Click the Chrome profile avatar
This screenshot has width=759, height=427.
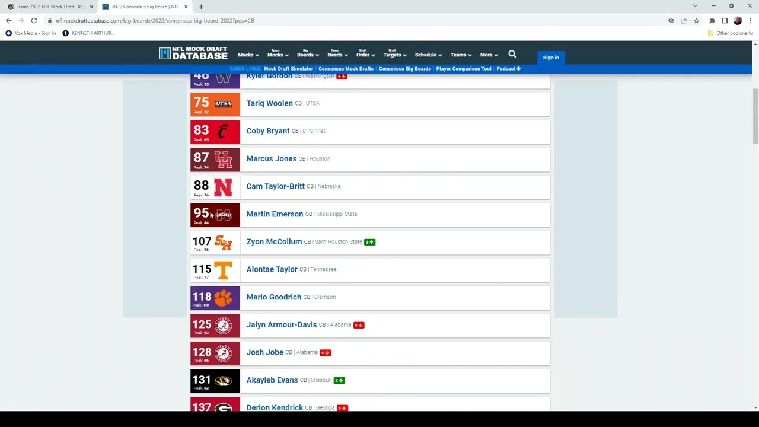738,20
